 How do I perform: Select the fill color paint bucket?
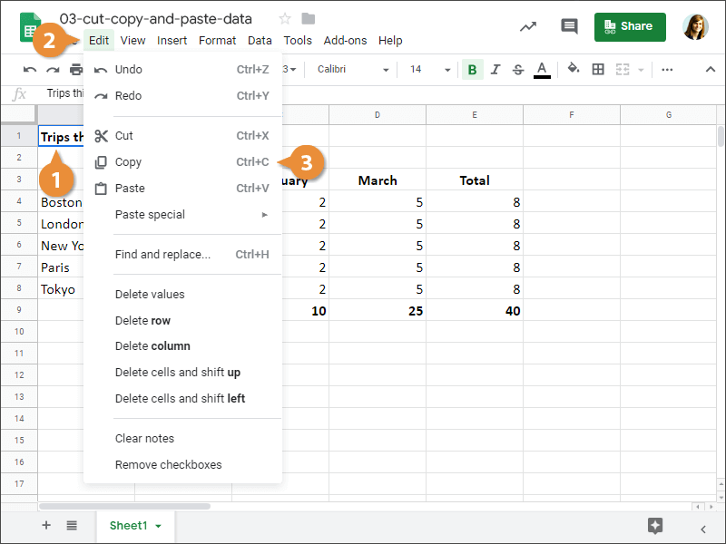tap(573, 69)
